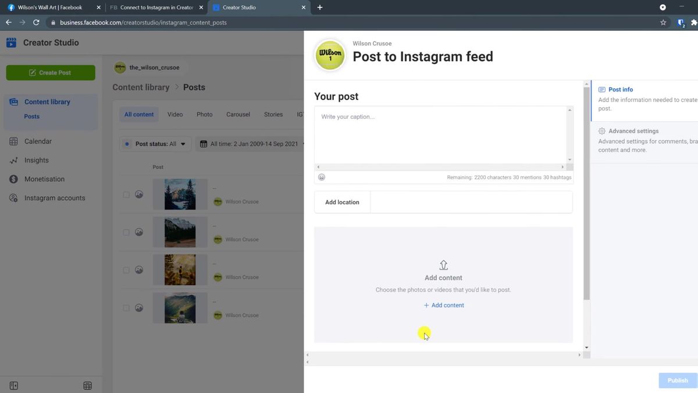Viewport: 698px width, 393px height.
Task: Switch to Connect to Instagram browser tab
Action: point(156,8)
